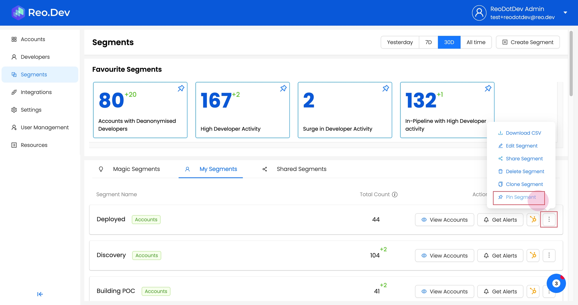Toggle pin on Accounts with Deanonymised Developers card
This screenshot has width=578, height=305.
pos(181,88)
